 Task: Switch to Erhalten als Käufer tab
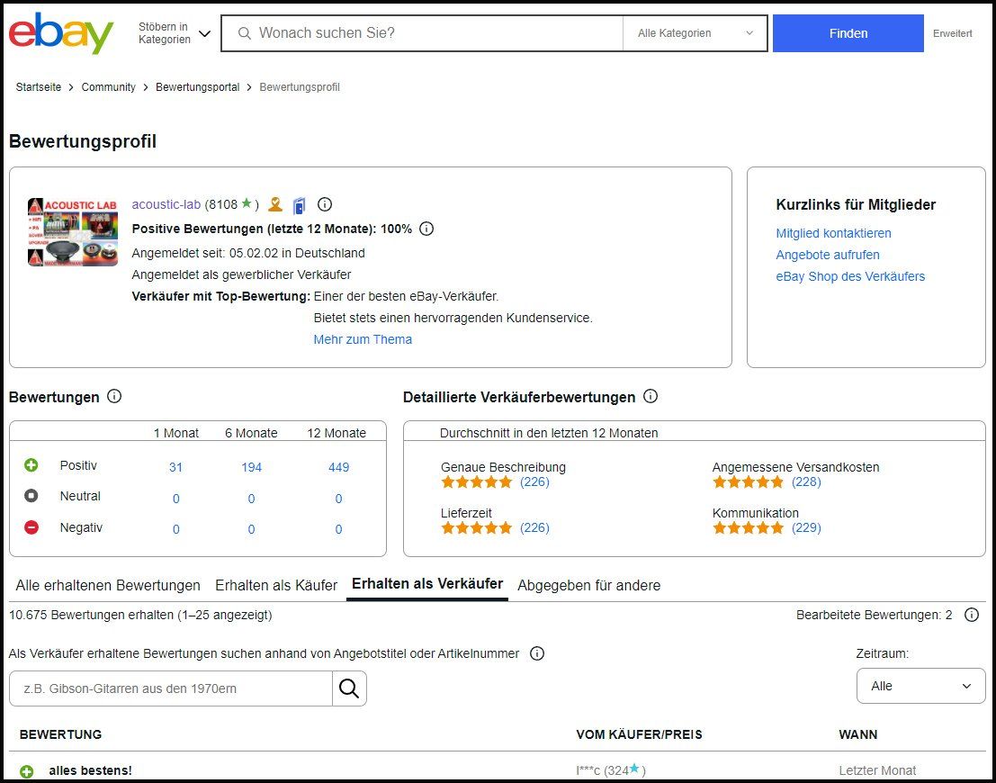pos(276,585)
